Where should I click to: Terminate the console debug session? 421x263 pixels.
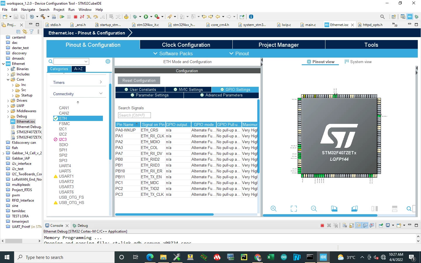pos(322,226)
